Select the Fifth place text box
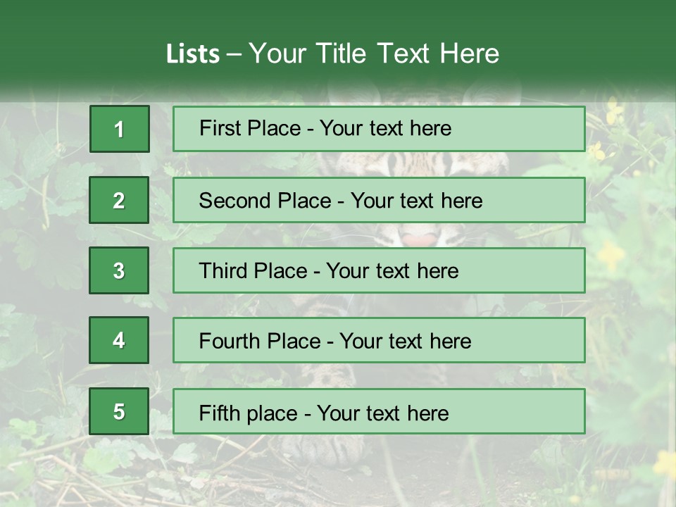This screenshot has height=507, width=676. coord(379,411)
